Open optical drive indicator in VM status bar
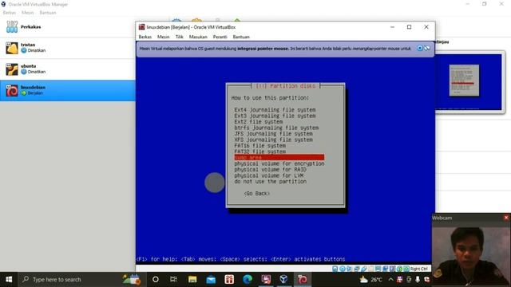The width and height of the screenshot is (511, 287). tap(343, 269)
